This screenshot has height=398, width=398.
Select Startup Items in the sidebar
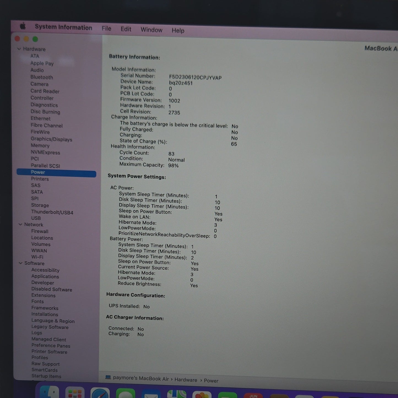[x=46, y=376]
